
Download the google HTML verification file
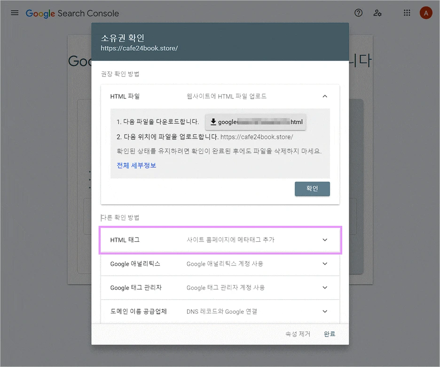click(x=255, y=121)
